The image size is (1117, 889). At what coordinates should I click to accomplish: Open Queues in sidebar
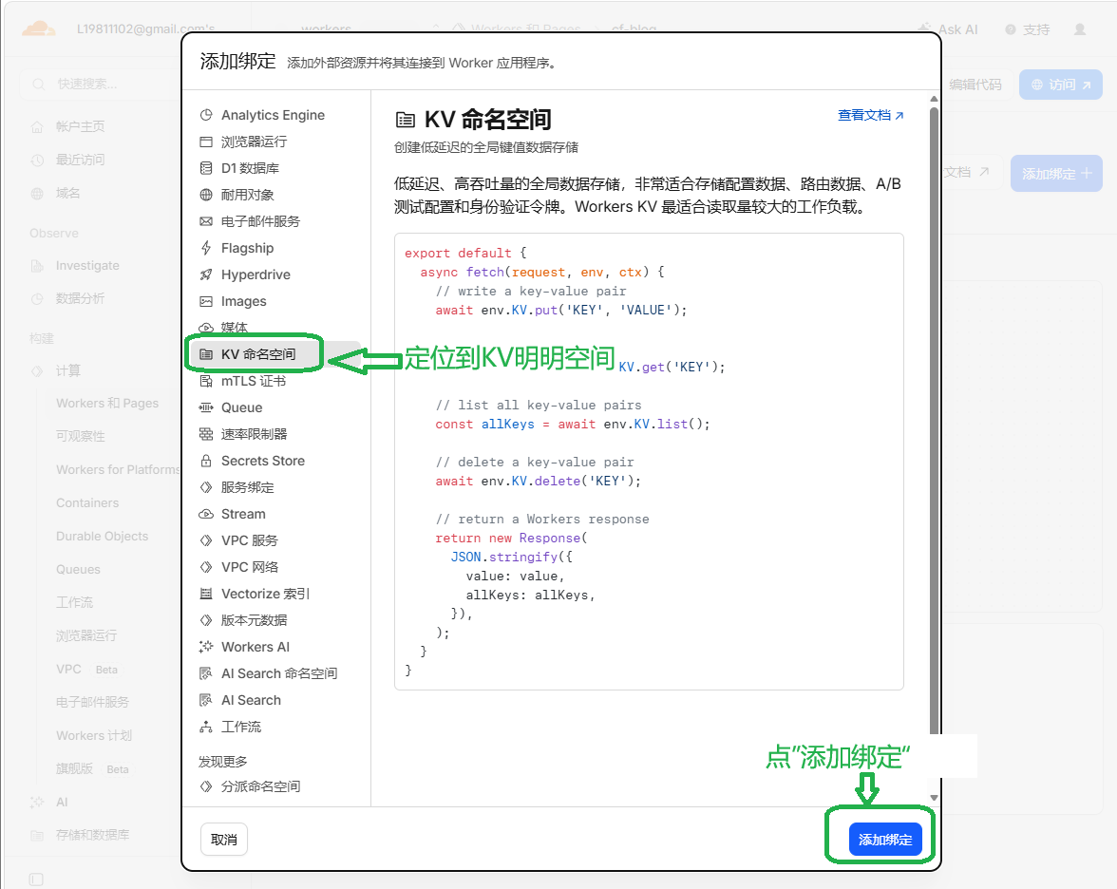[x=78, y=569]
